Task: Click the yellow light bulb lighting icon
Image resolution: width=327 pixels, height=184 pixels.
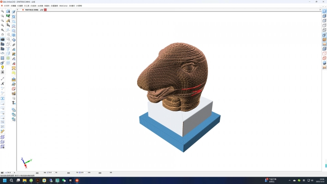Action: (x=2, y=67)
